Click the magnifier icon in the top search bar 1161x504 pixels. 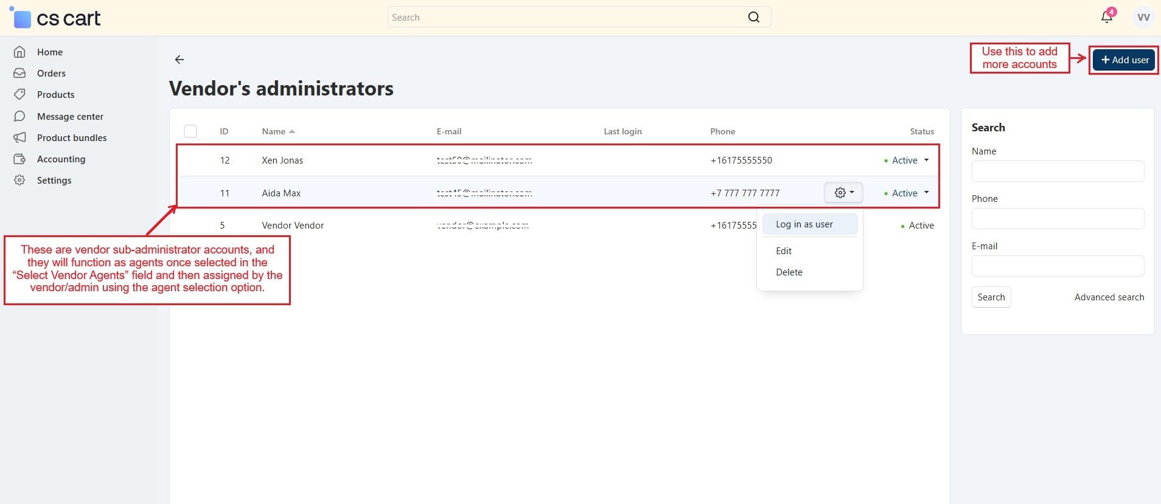click(x=753, y=17)
